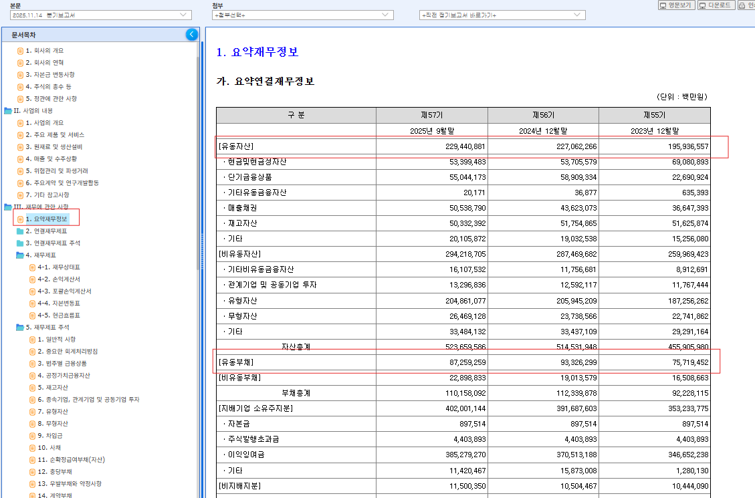
Task: Open note 11. 순확정급여부채(자산)
Action: click(x=72, y=459)
